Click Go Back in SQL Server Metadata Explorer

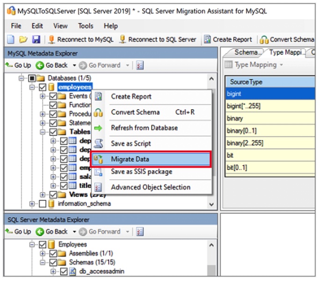51,231
